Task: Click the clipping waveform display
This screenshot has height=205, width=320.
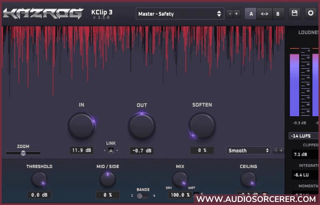Action: (143, 62)
